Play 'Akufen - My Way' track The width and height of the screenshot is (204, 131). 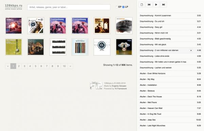pyautogui.click(x=170, y=79)
